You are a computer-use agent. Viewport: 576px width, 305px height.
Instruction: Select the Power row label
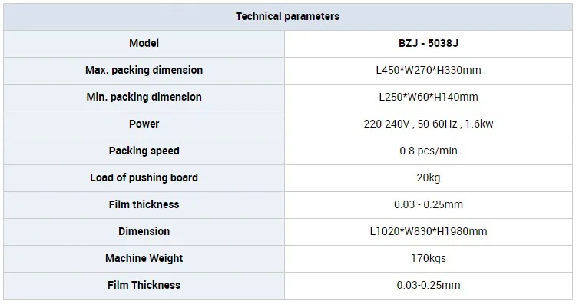[x=144, y=124]
